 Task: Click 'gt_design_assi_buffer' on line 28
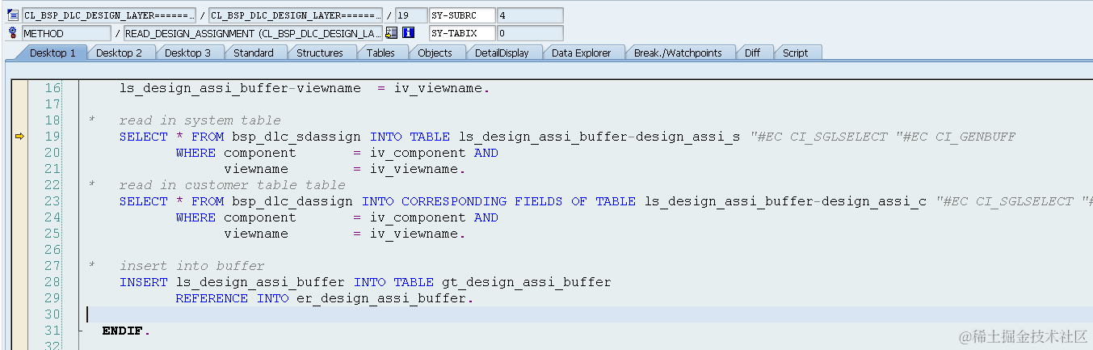pos(527,282)
